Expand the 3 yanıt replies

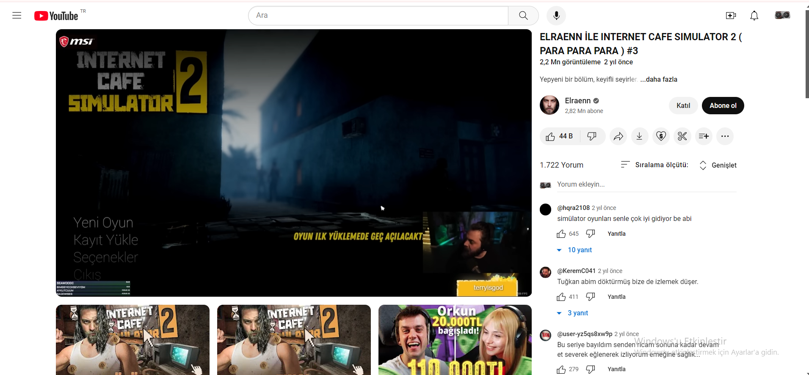573,313
